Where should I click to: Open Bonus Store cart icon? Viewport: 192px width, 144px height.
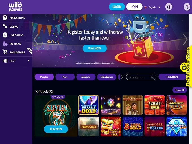tap(5, 52)
